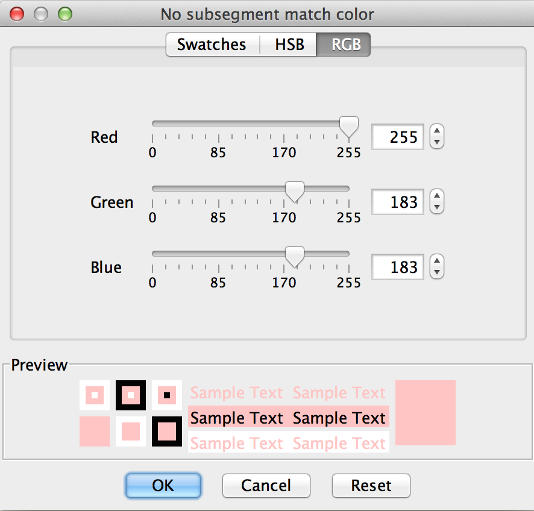Increase Blue value with stepper up arrow
This screenshot has width=534, height=511.
(438, 261)
